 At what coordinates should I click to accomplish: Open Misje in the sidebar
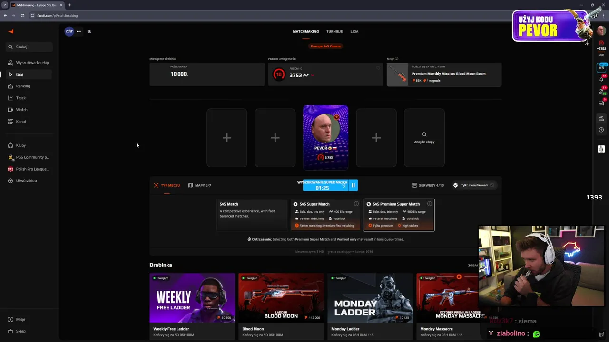(29, 320)
